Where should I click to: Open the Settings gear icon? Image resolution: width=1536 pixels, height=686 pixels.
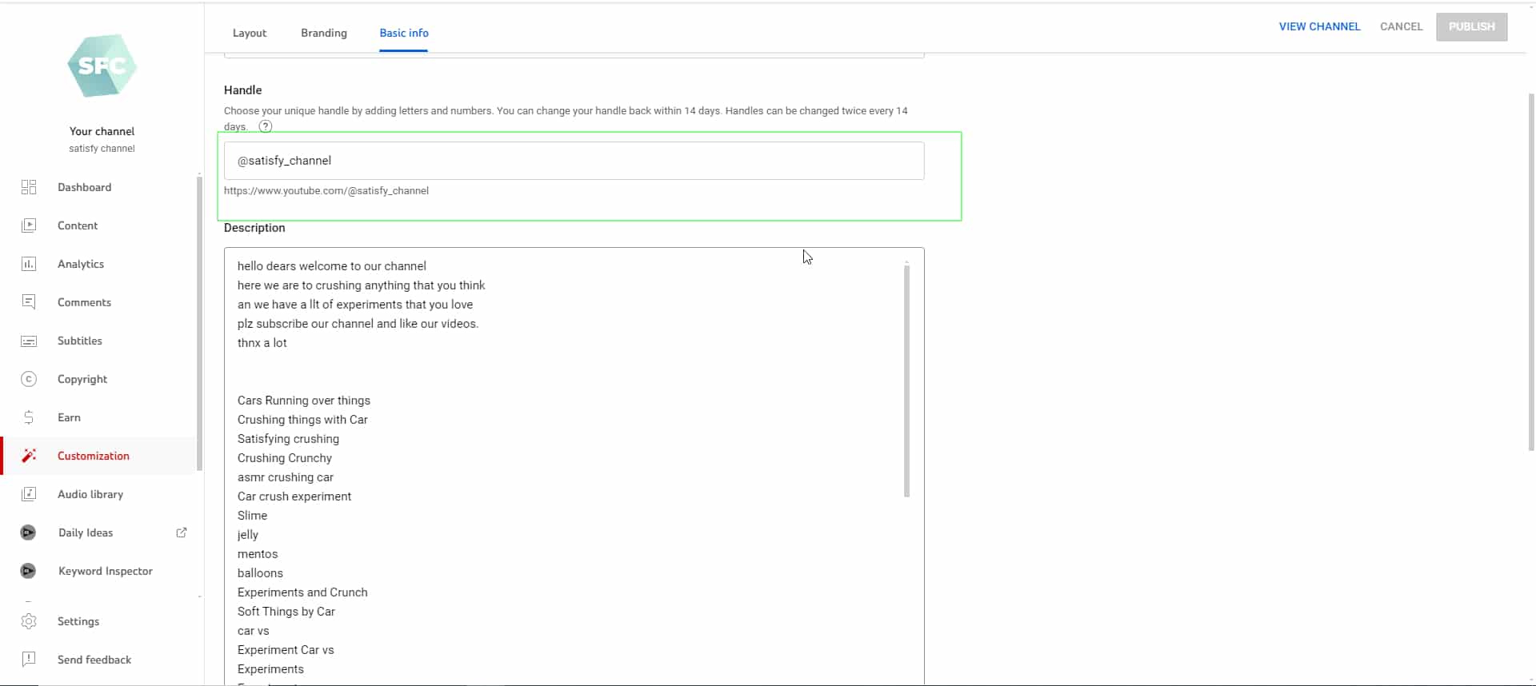pyautogui.click(x=29, y=621)
